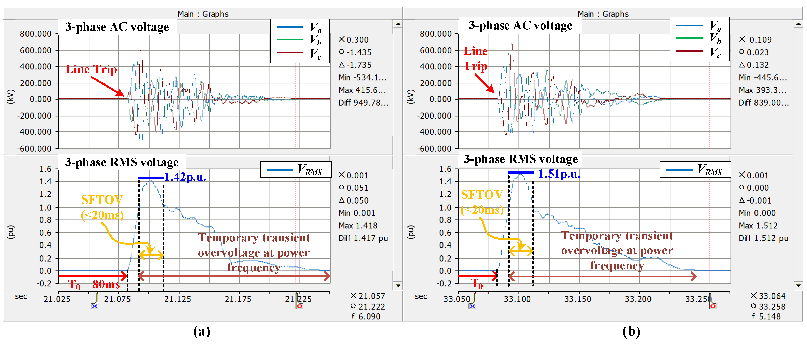
Task: Click the blue X time marker in panel (a)
Action: coord(95,306)
